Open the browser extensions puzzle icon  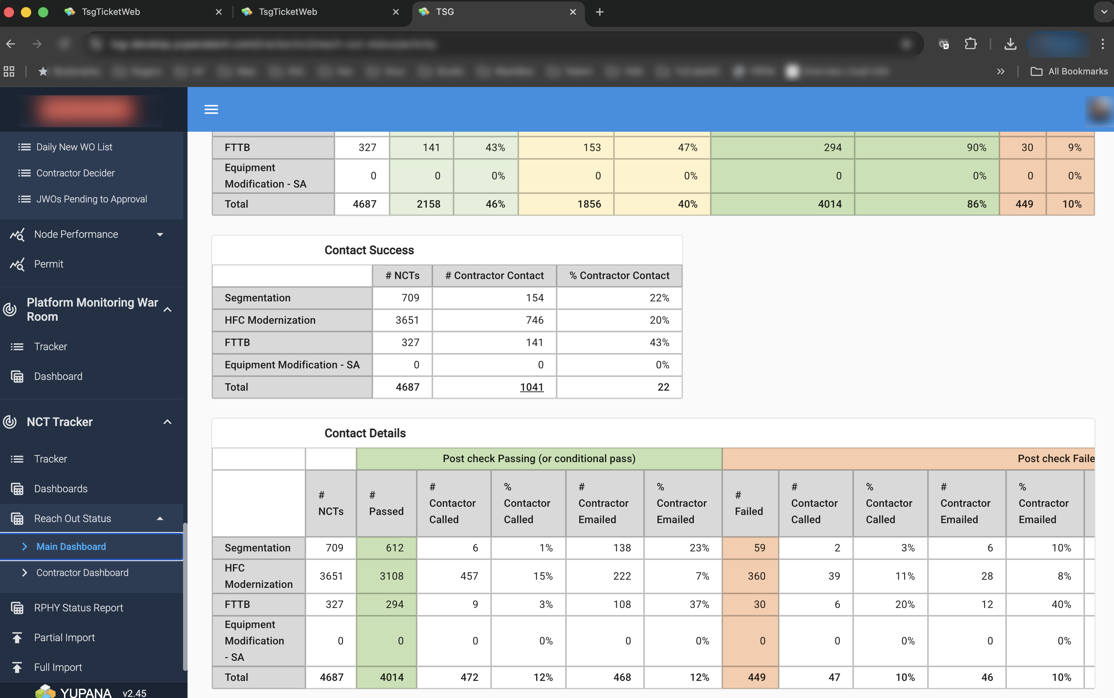point(970,44)
